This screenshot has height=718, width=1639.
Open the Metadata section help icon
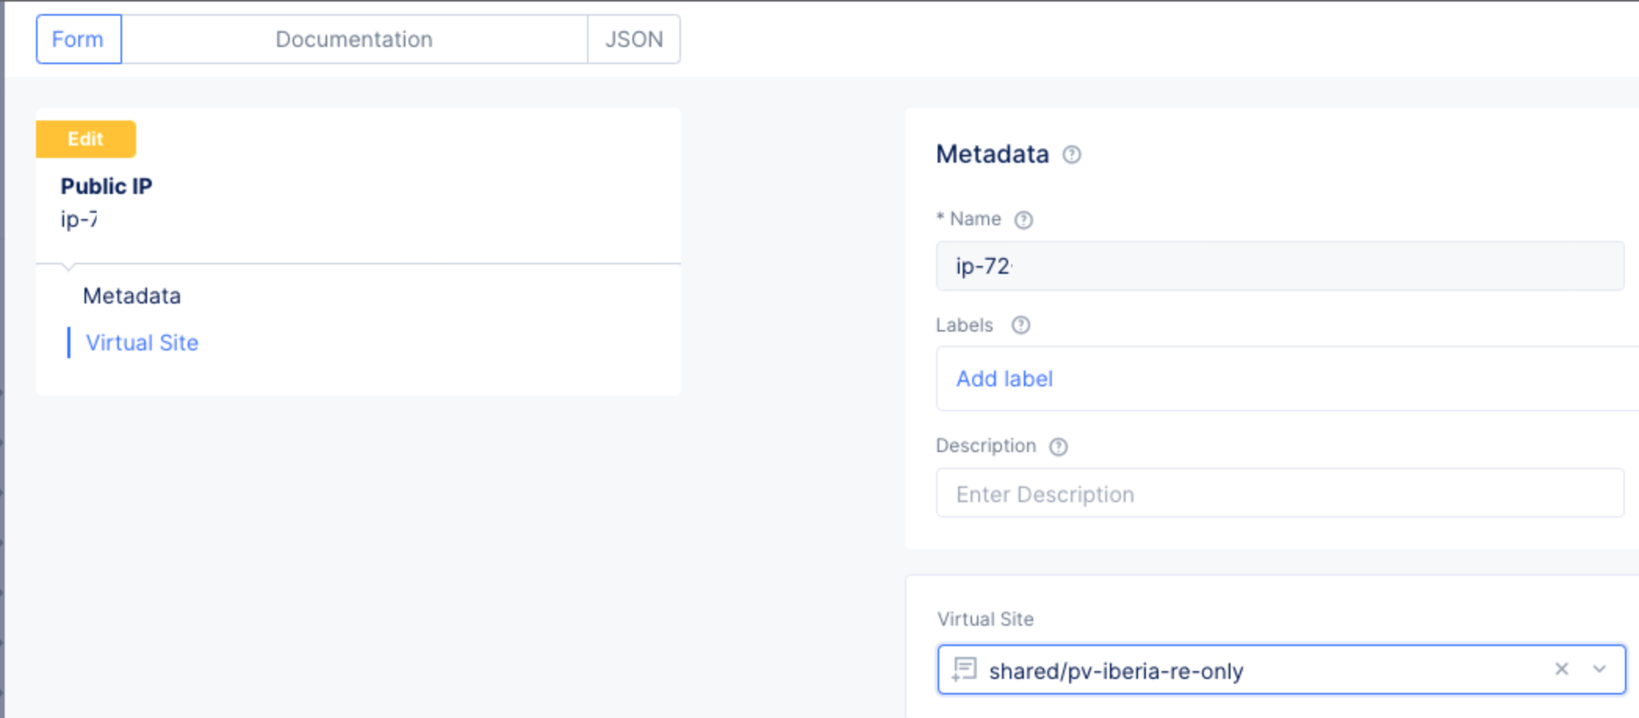coord(1071,155)
